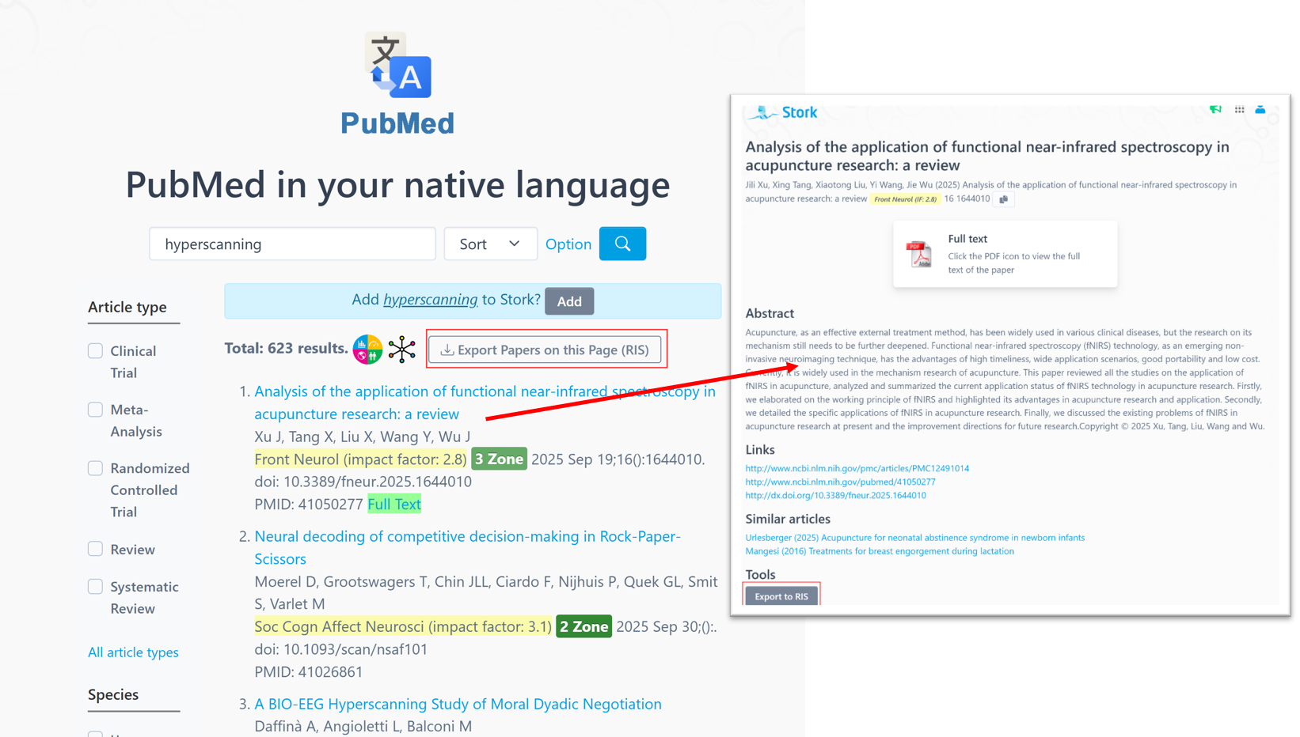The width and height of the screenshot is (1300, 737).
Task: Click the green megaphone announcement icon
Action: 1215,110
